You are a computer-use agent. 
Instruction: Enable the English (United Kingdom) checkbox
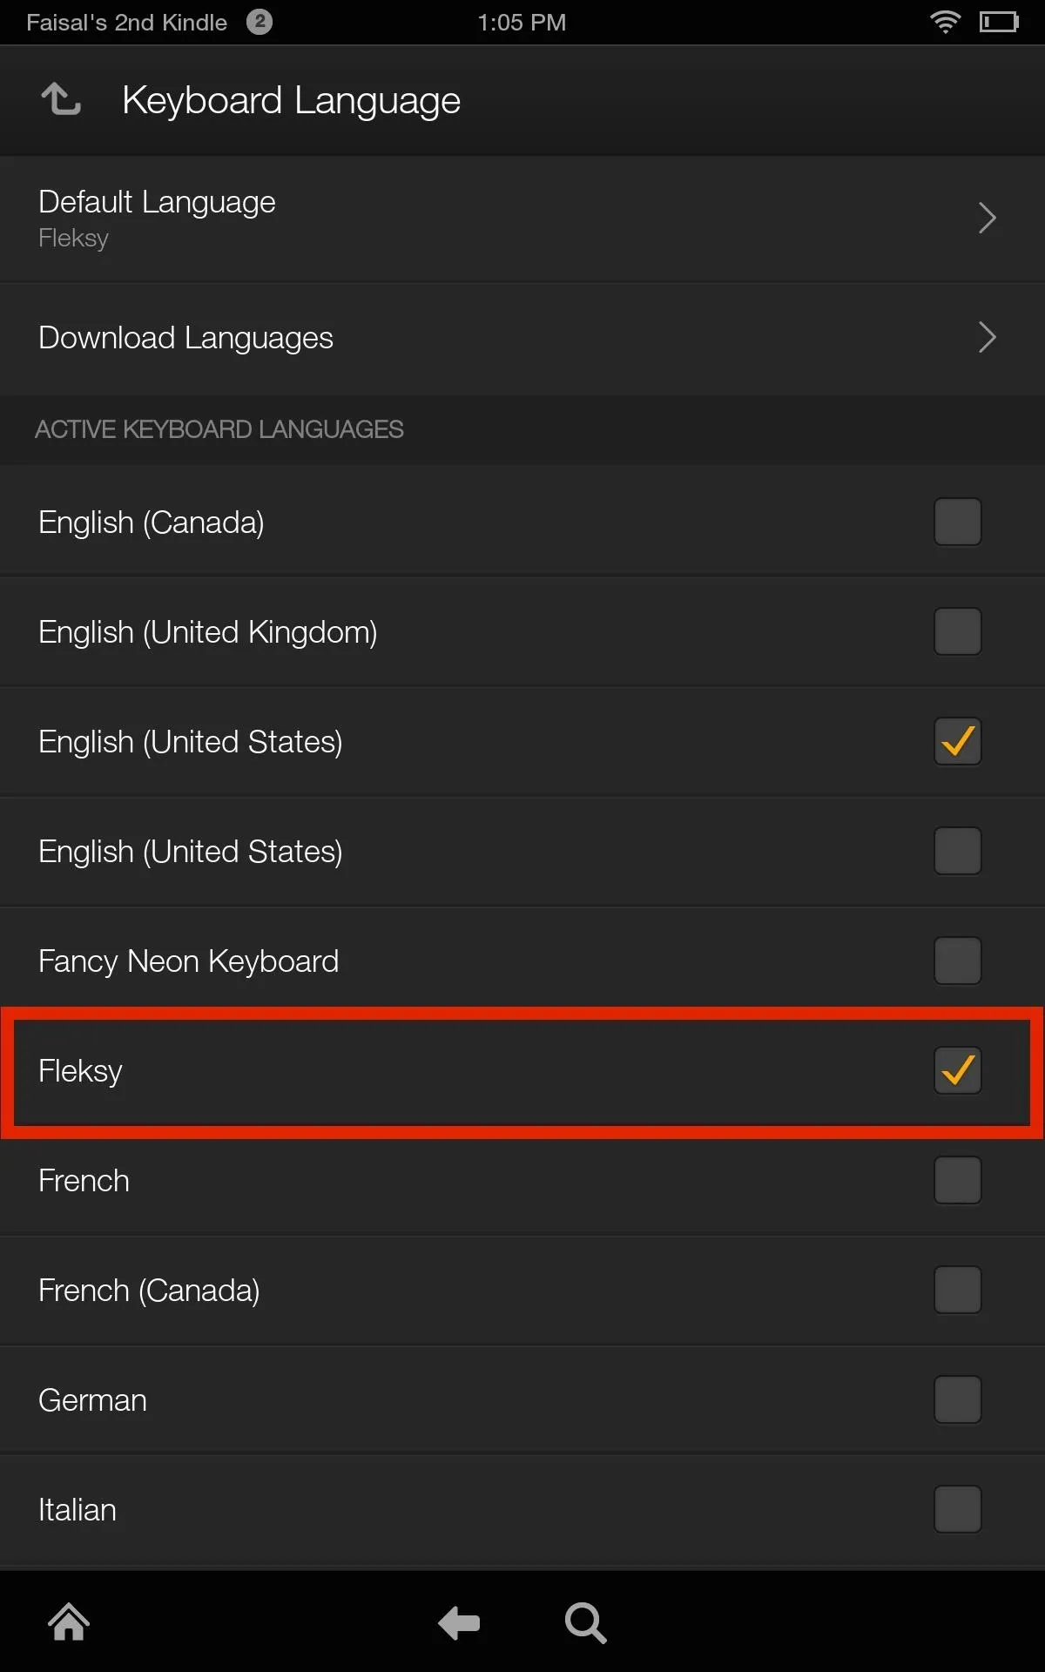point(958,631)
